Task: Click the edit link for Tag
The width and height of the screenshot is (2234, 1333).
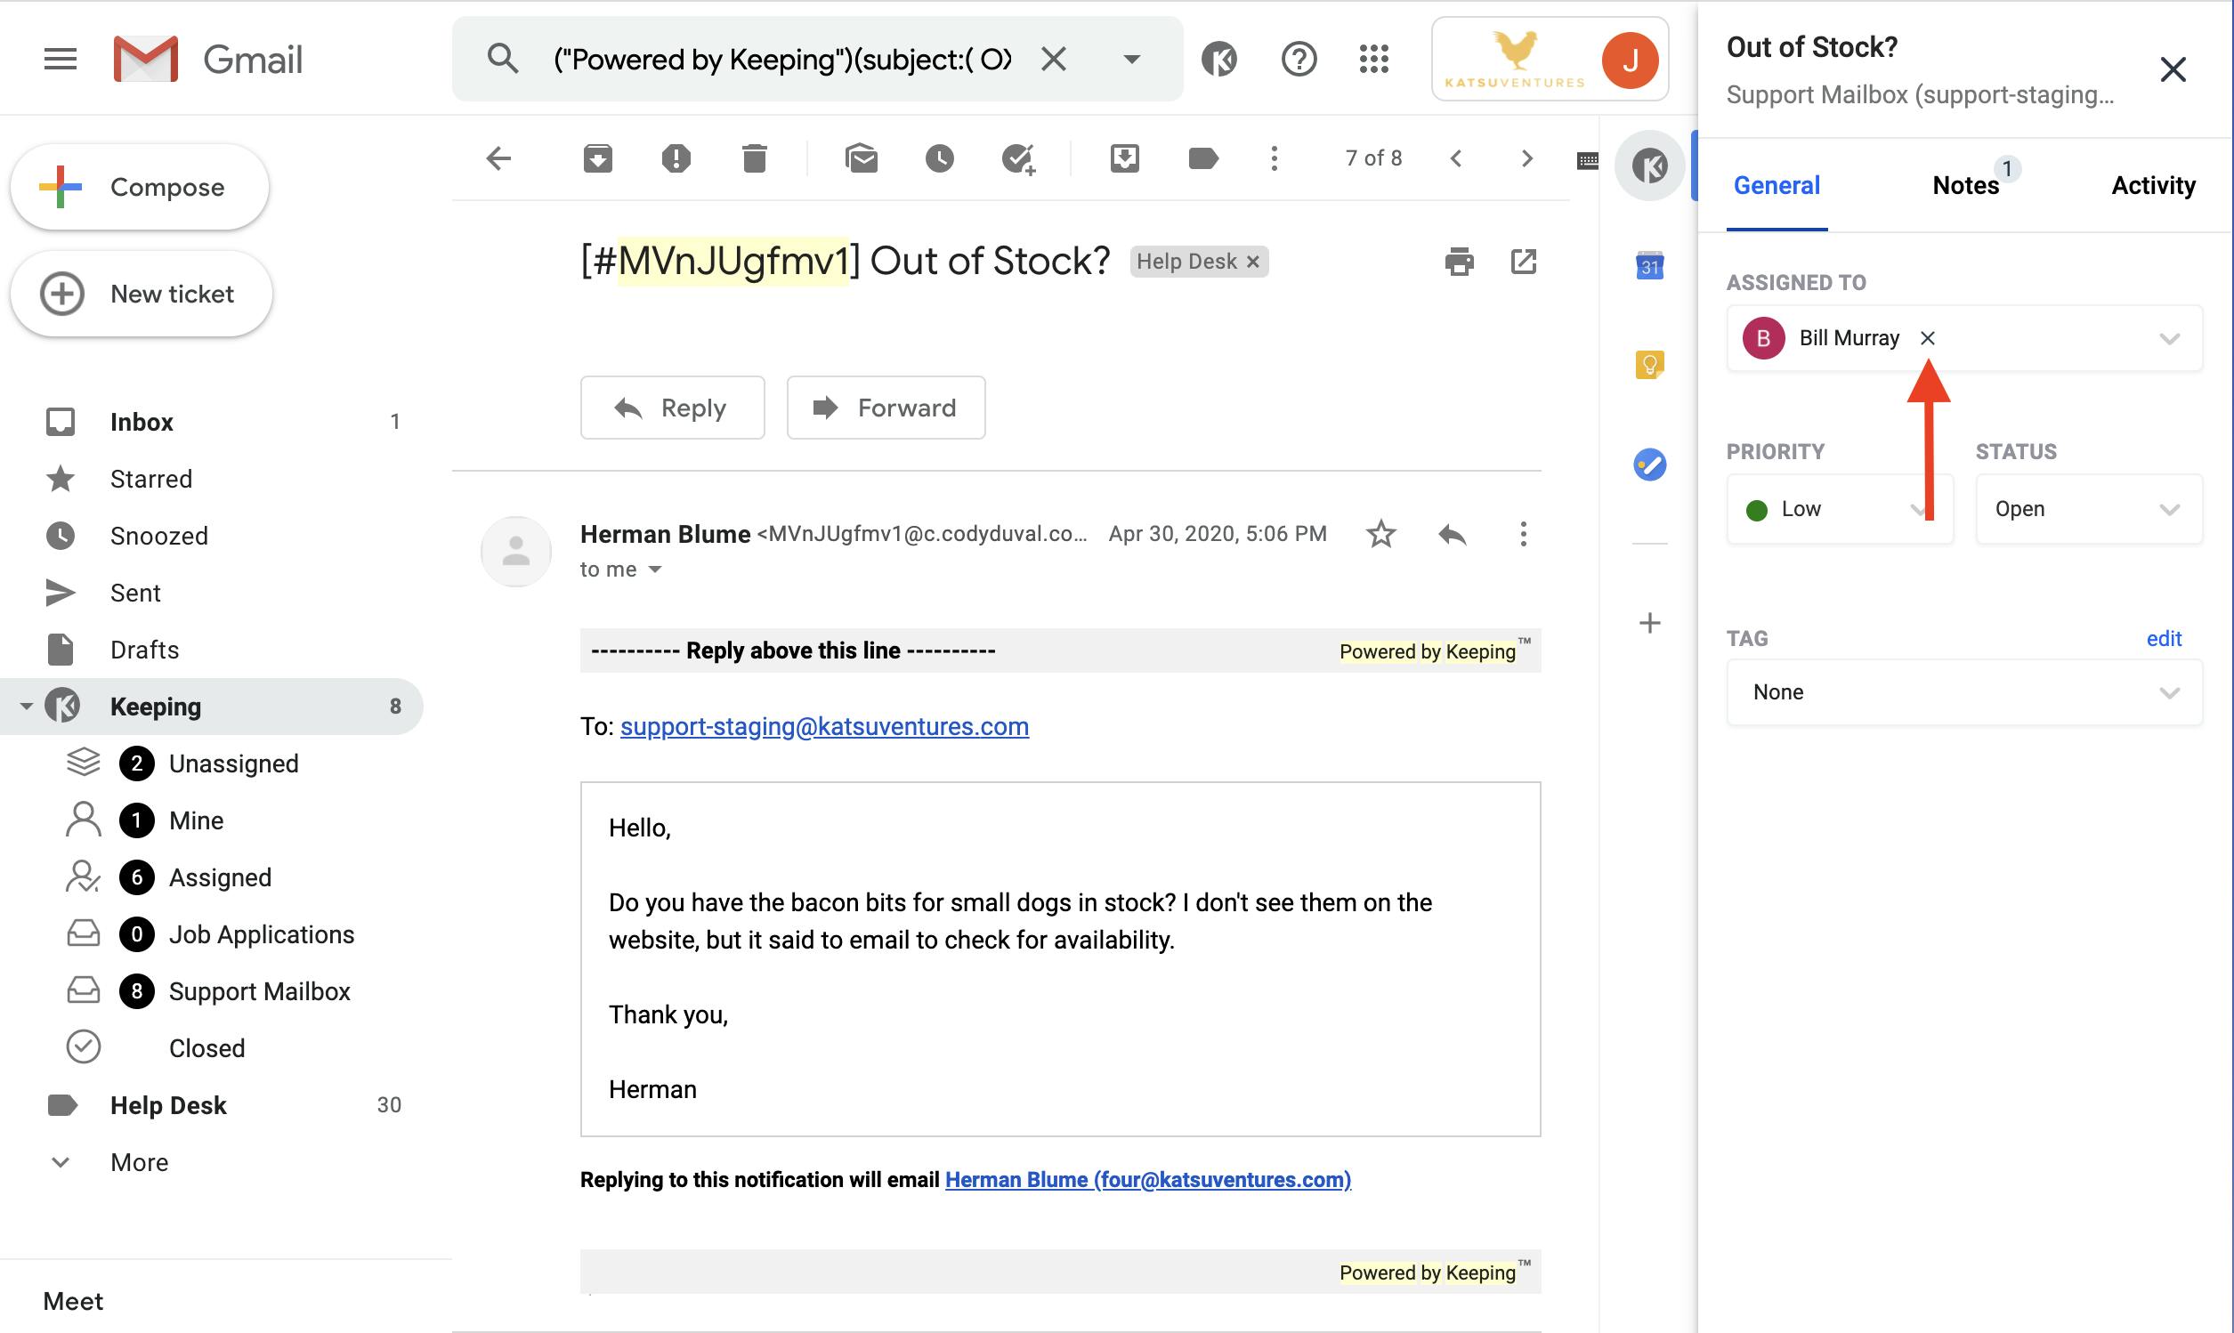Action: (2164, 639)
